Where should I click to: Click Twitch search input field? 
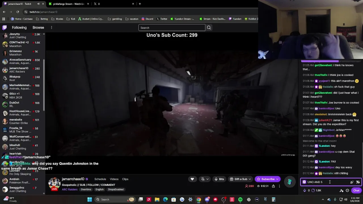click(x=172, y=27)
